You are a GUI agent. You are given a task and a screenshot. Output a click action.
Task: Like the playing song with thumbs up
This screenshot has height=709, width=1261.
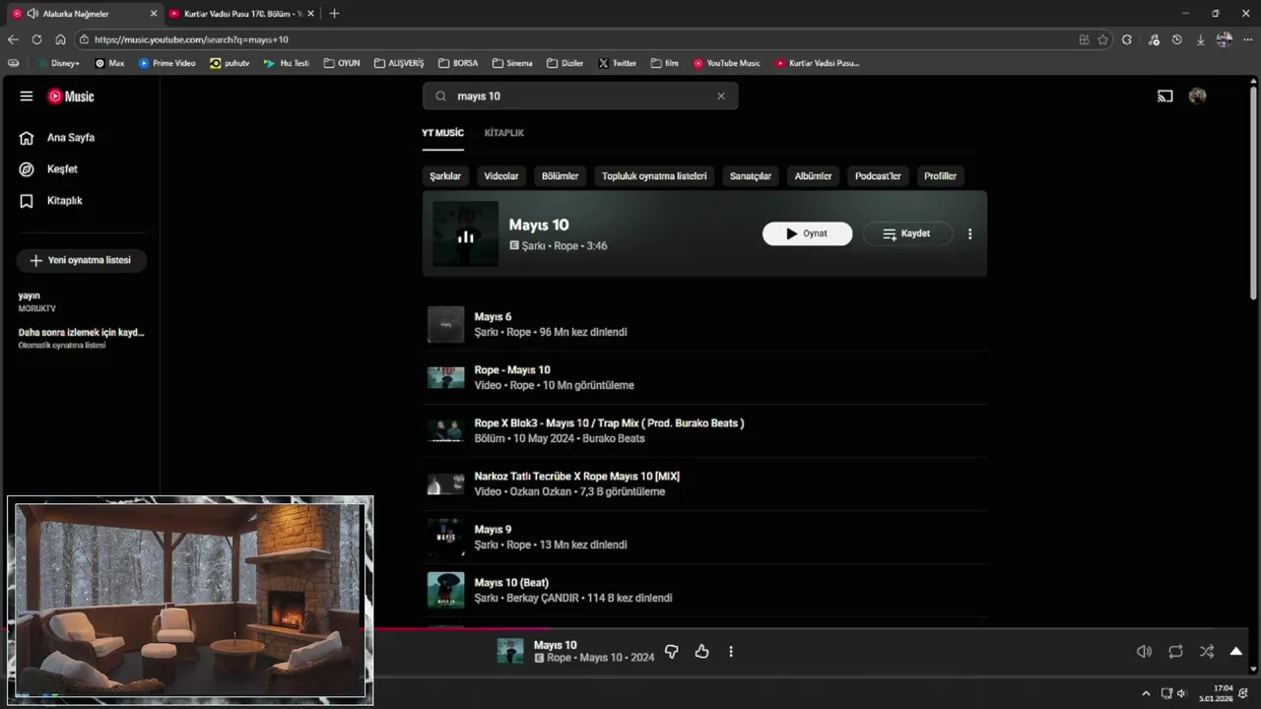[701, 652]
